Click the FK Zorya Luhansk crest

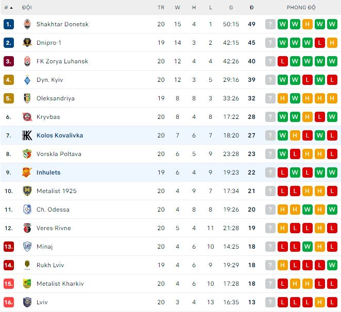27,61
